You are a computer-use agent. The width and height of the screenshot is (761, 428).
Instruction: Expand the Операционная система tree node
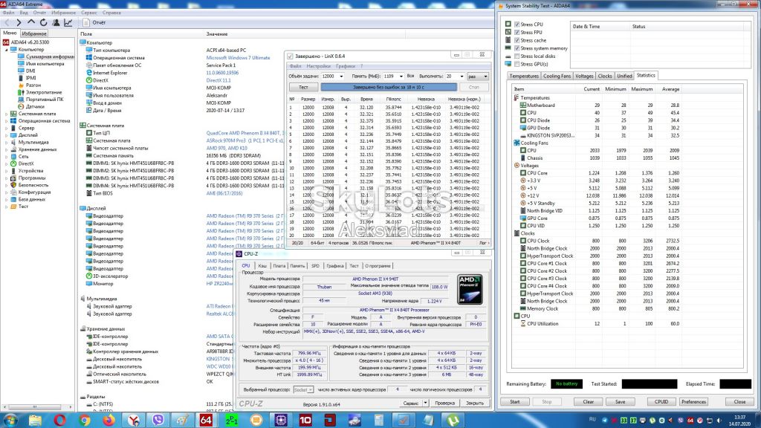[x=7, y=121]
